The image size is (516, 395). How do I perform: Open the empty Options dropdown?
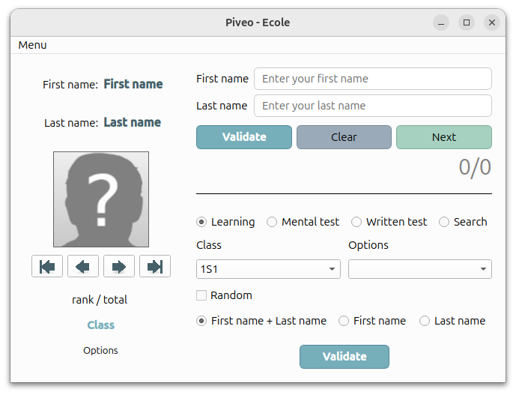tap(420, 269)
